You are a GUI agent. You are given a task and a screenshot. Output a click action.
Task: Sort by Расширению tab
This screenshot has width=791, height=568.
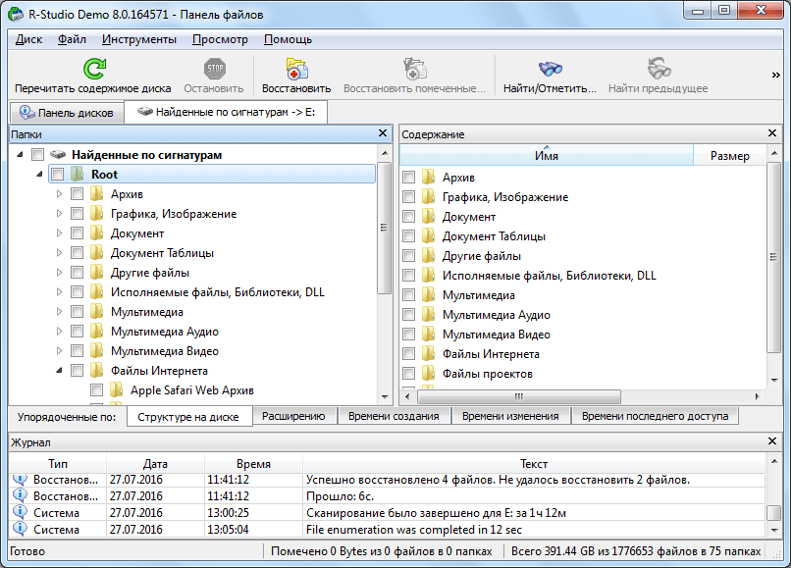293,416
